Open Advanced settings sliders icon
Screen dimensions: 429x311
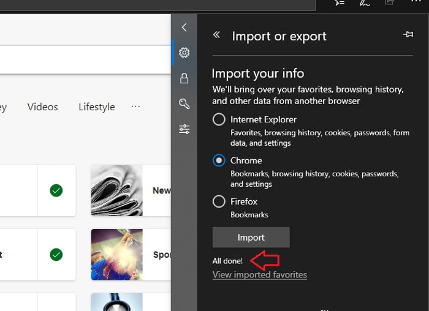coord(184,129)
